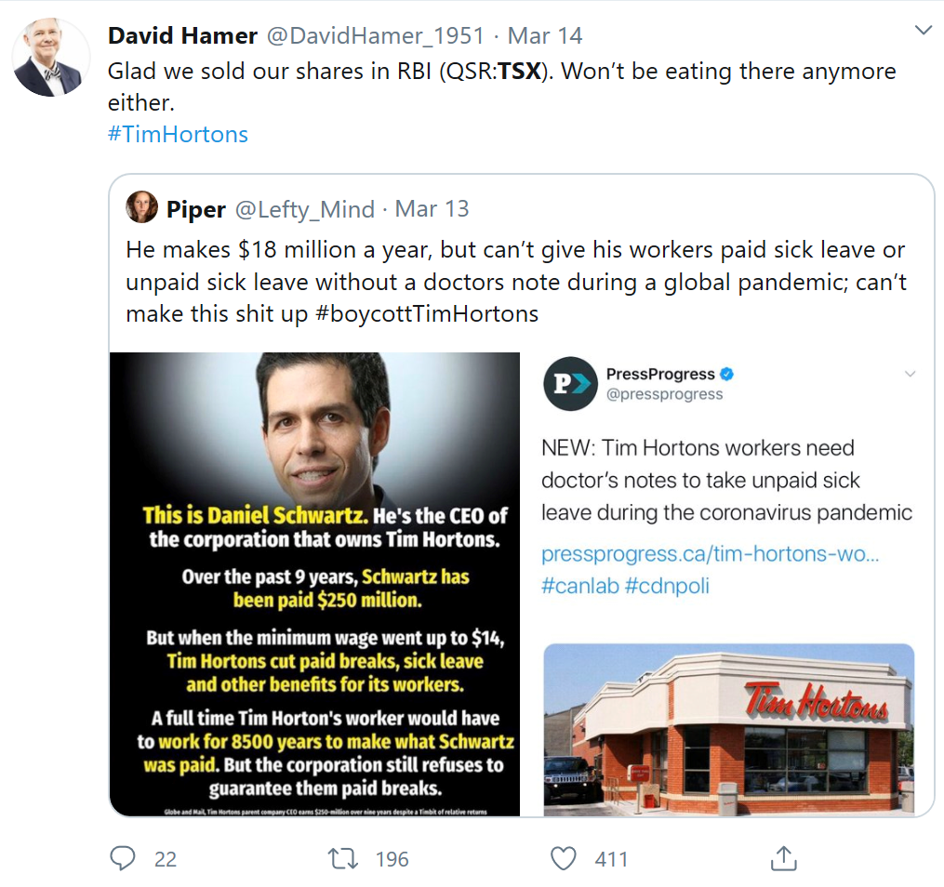The image size is (944, 887).
Task: Click David Hamer's profile avatar
Action: point(50,58)
